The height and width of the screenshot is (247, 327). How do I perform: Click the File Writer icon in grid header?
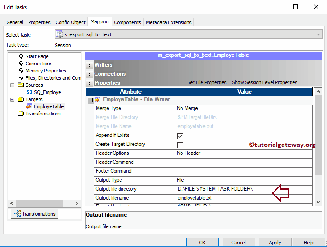coord(97,99)
